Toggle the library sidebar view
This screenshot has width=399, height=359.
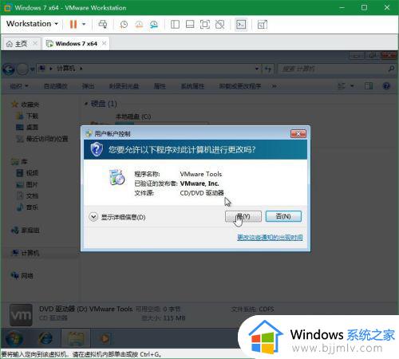(x=175, y=25)
